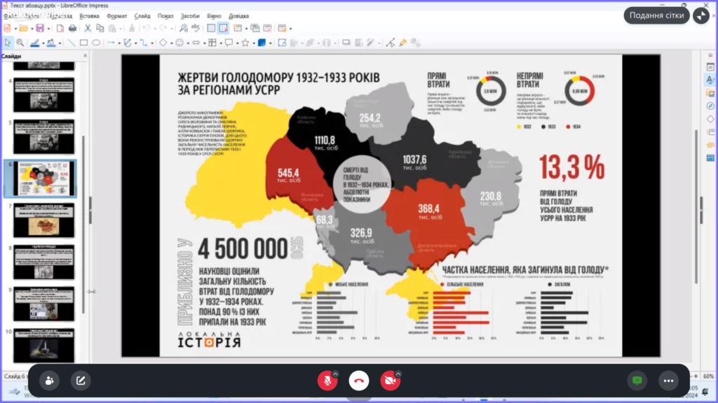This screenshot has width=718, height=403.
Task: Select slide 7 thumbnail in slide panel
Action: pyautogui.click(x=43, y=221)
